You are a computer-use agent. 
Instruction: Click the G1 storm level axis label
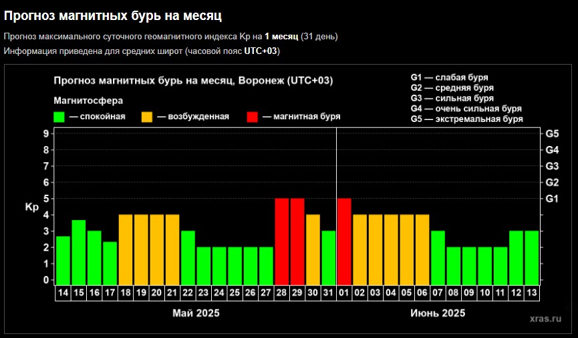[552, 199]
